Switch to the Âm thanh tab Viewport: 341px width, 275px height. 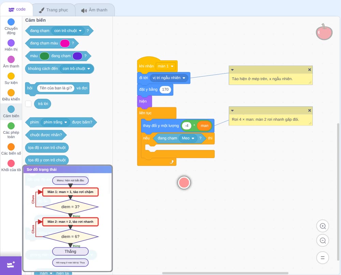[94, 10]
